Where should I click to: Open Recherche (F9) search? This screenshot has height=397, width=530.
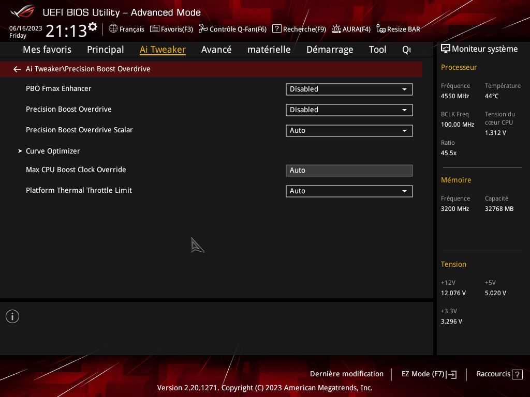(299, 29)
